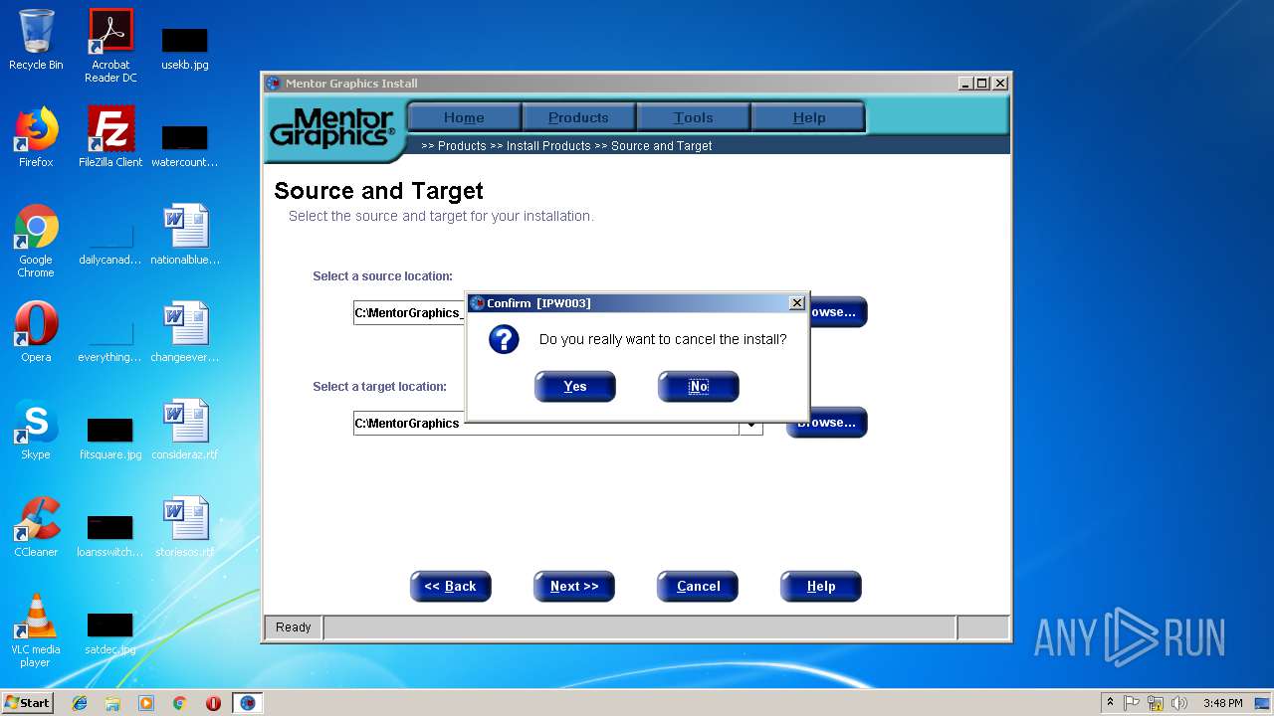Click the Next >> button
Image resolution: width=1274 pixels, height=716 pixels.
pos(574,587)
